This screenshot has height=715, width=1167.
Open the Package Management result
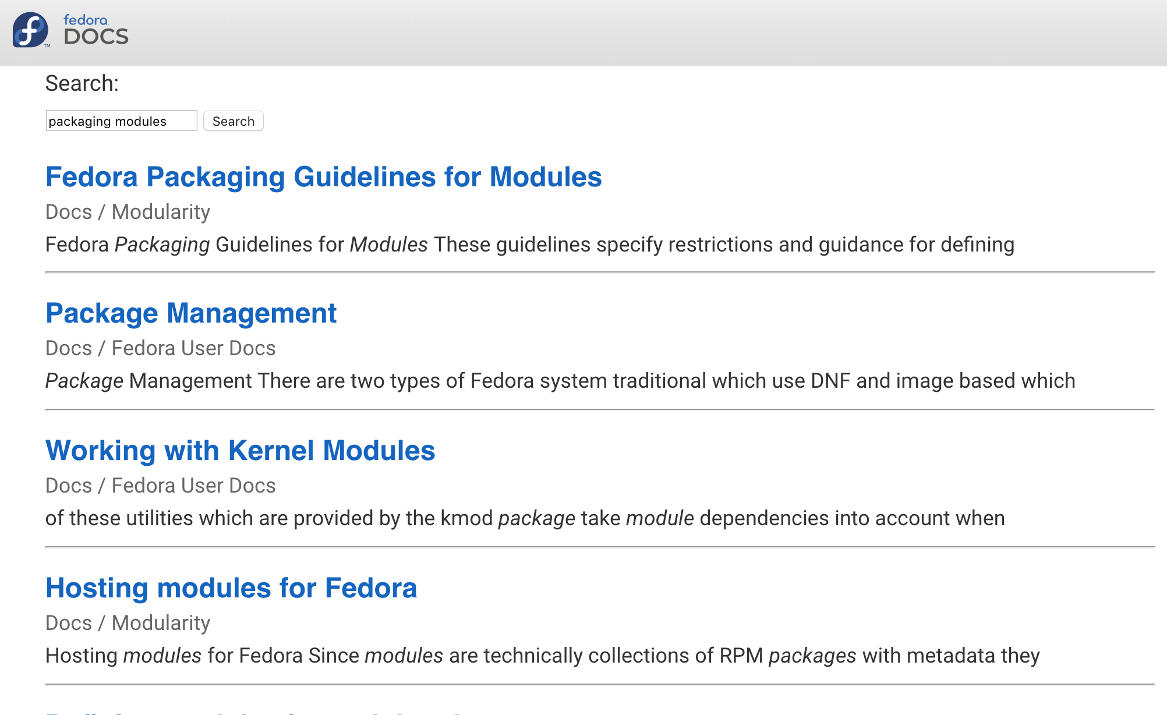tap(191, 313)
